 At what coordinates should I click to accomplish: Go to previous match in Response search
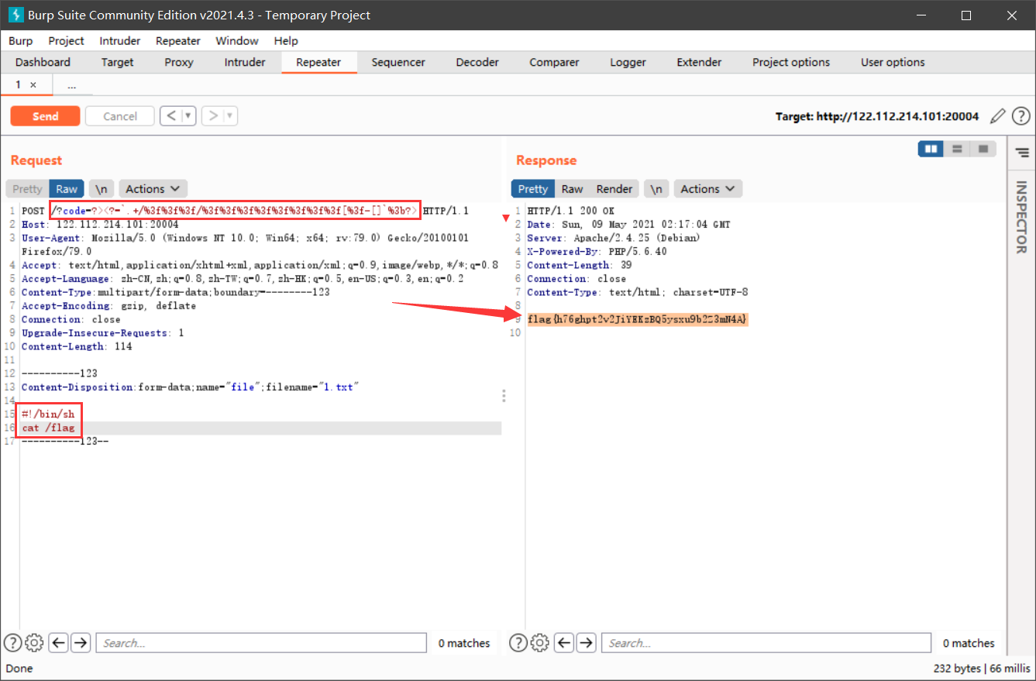(564, 642)
